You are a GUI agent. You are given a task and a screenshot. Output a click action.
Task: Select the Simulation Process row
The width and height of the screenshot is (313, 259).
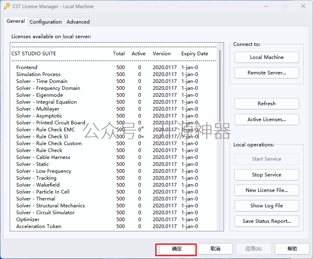[x=107, y=74]
